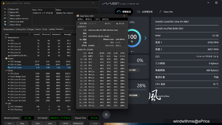The width and height of the screenshot is (222, 125).
Task: Switch to the Unified tab
Action: pos(52,29)
